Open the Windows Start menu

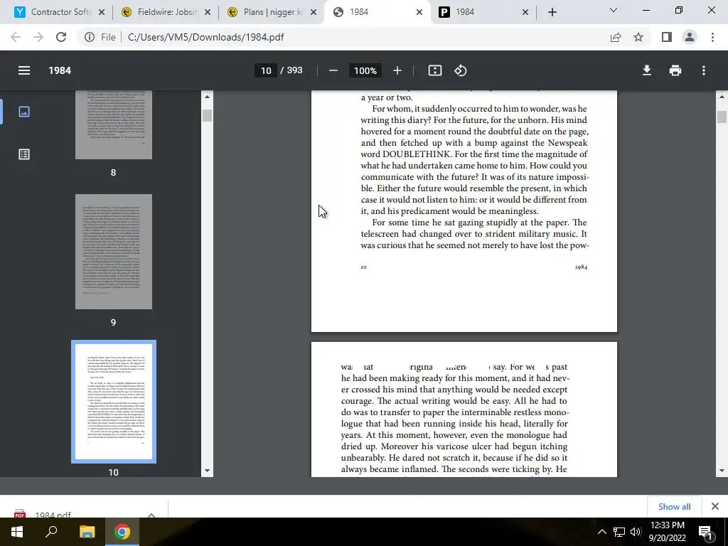(17, 532)
